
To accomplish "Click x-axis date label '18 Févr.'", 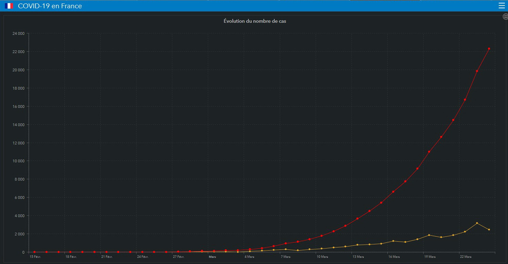I will 71,257.
